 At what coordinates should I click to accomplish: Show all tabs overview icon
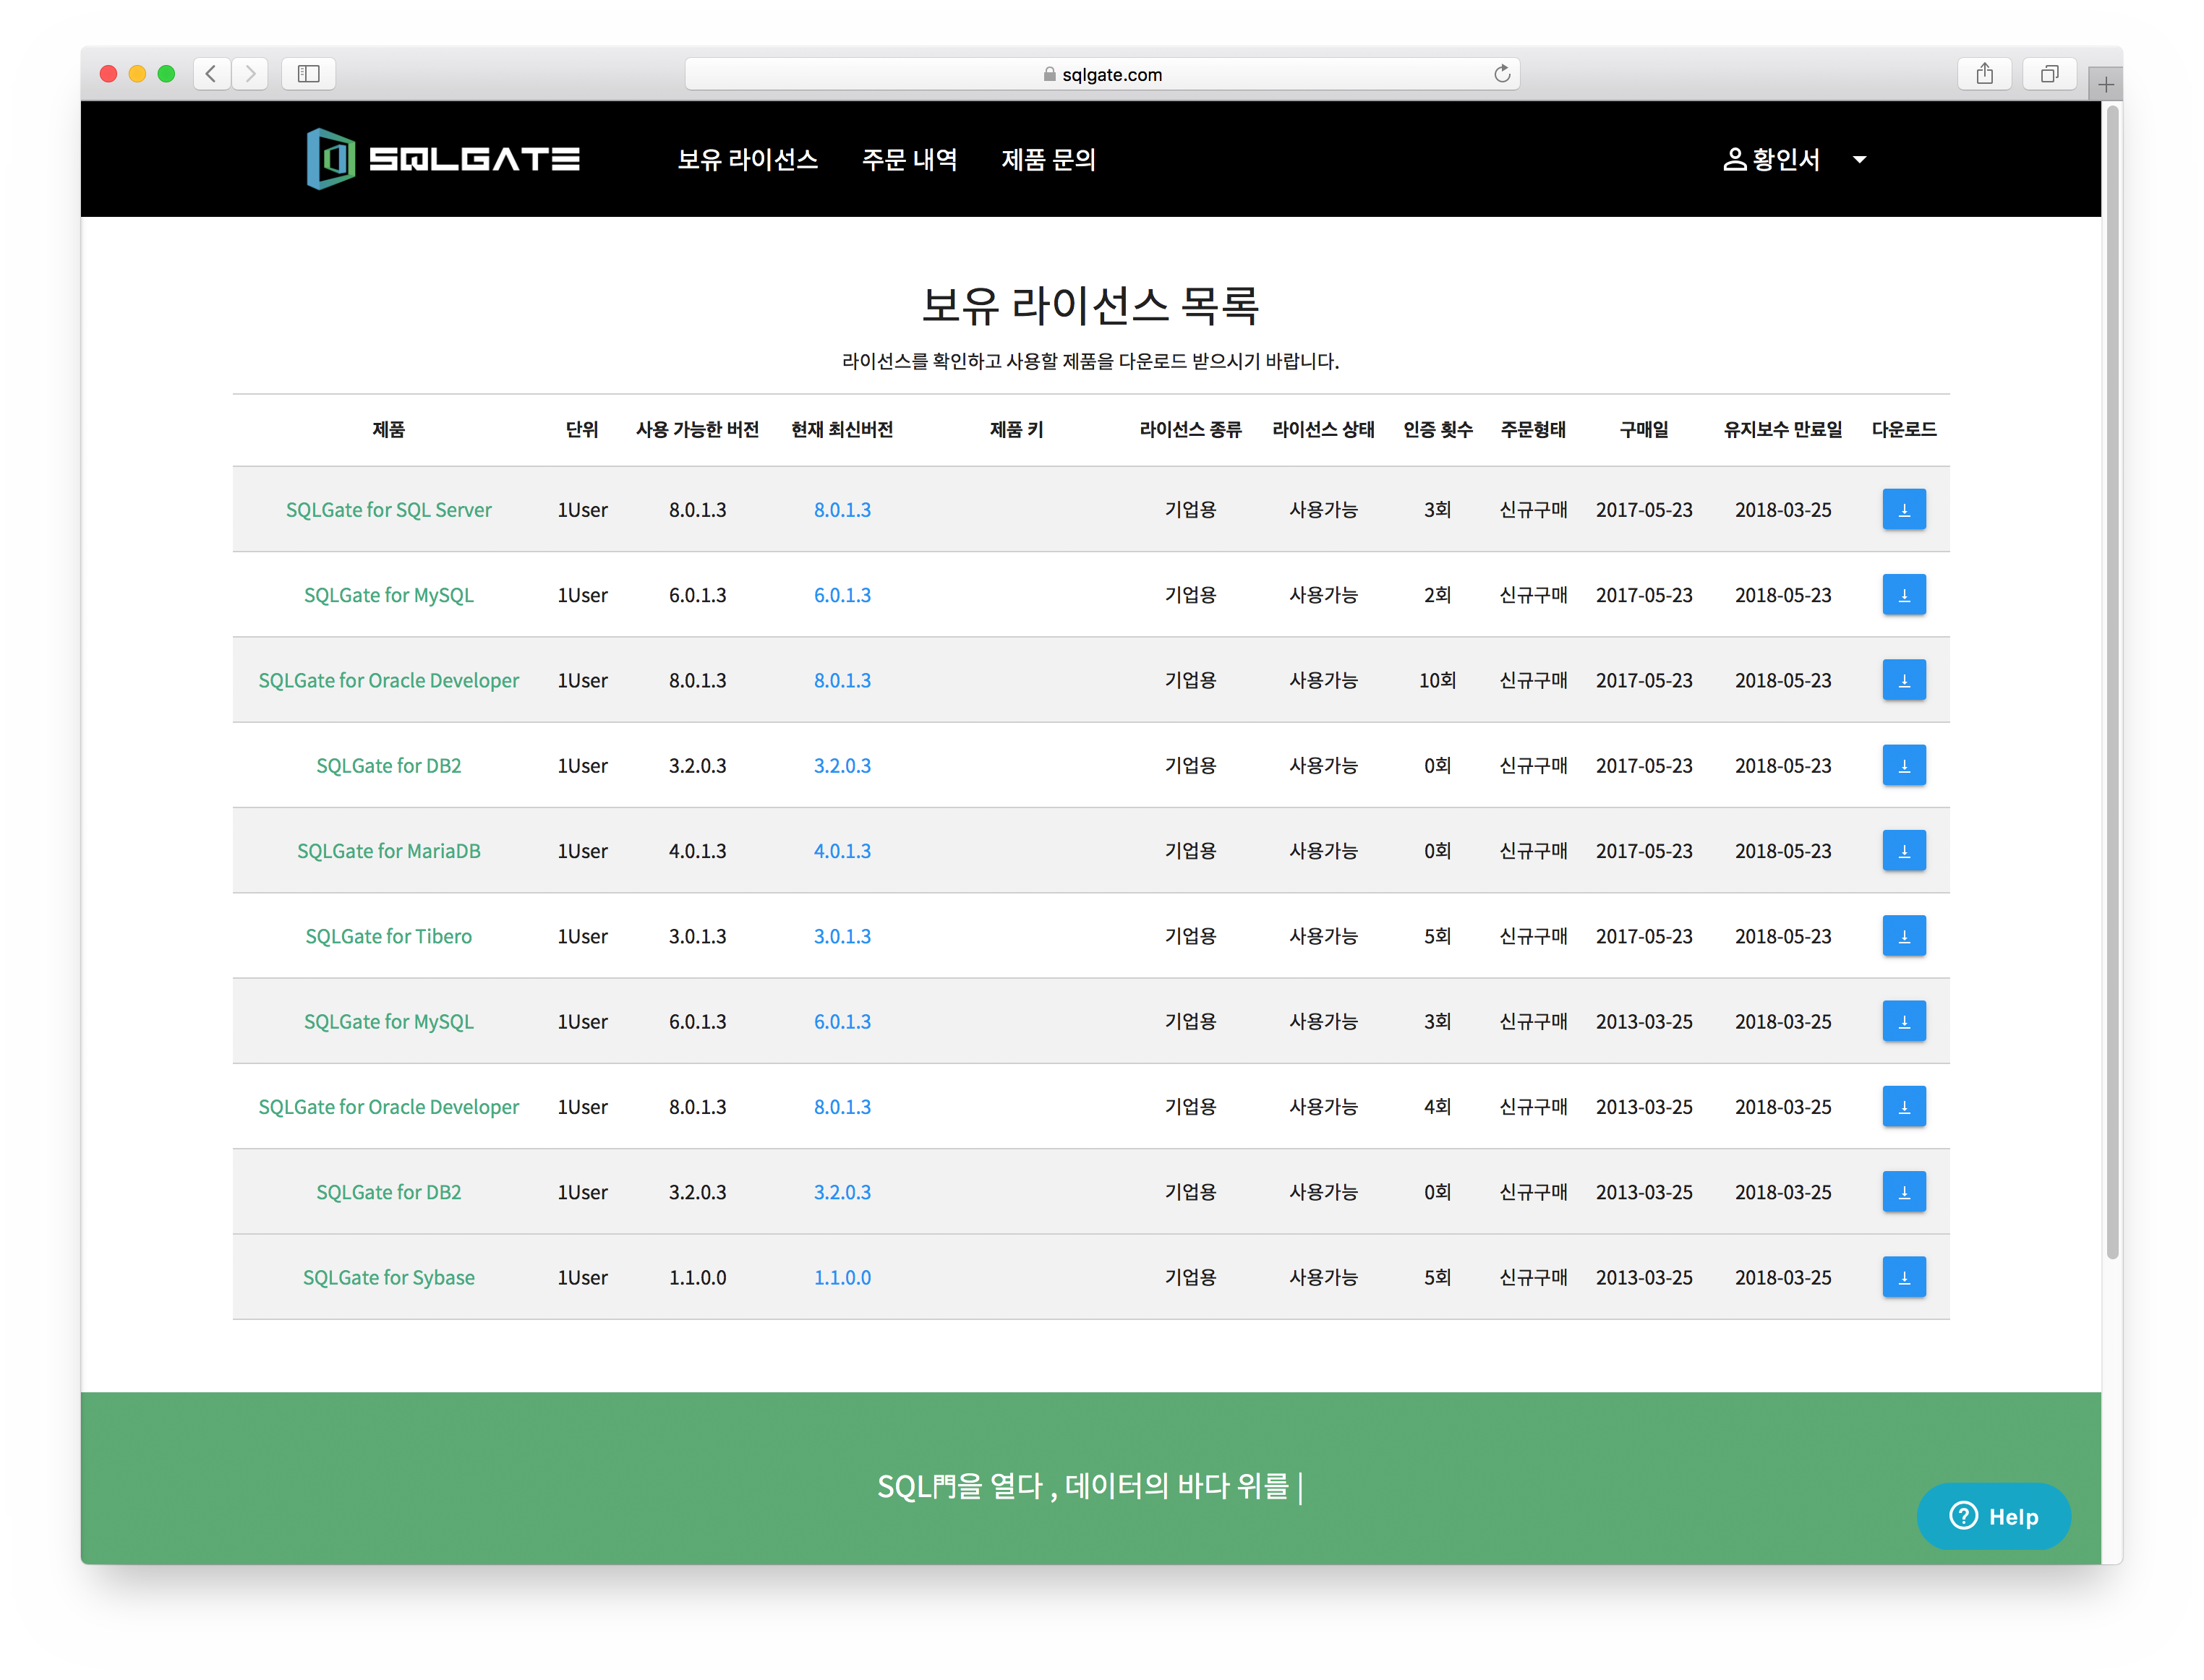pos(2049,74)
